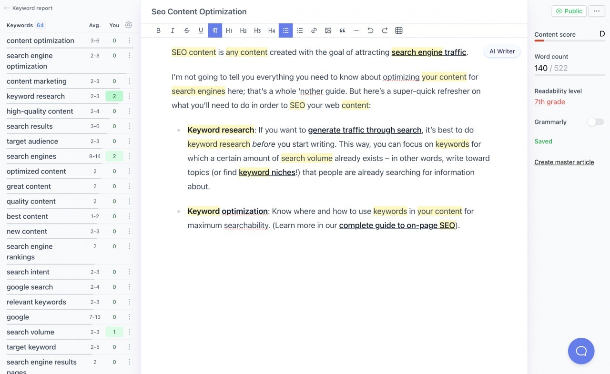Redo the last edit
This screenshot has height=374, width=610.
point(385,30)
